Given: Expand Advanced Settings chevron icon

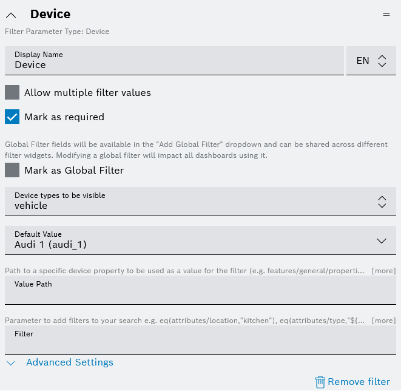Looking at the screenshot, I should click(11, 363).
